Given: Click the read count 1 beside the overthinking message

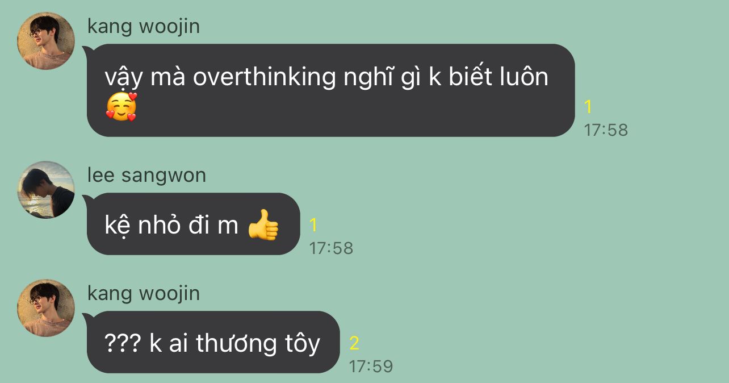Looking at the screenshot, I should (588, 107).
